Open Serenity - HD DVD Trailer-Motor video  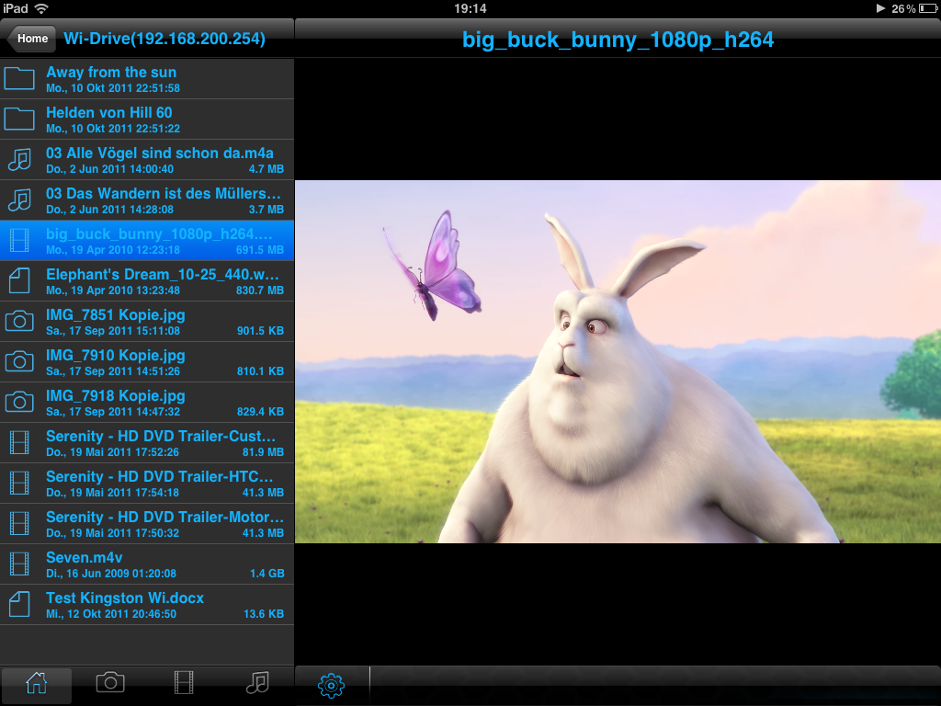point(147,523)
